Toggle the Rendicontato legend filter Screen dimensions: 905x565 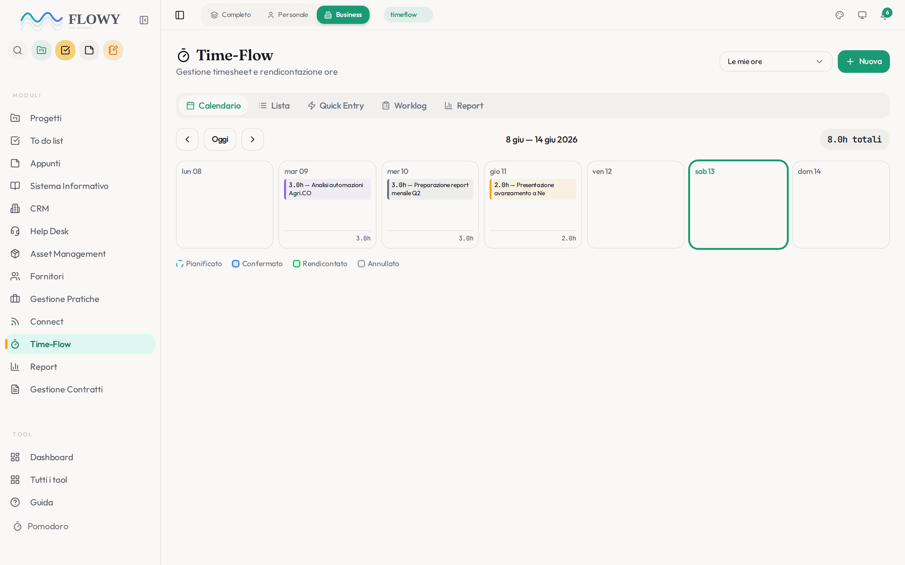(x=320, y=264)
